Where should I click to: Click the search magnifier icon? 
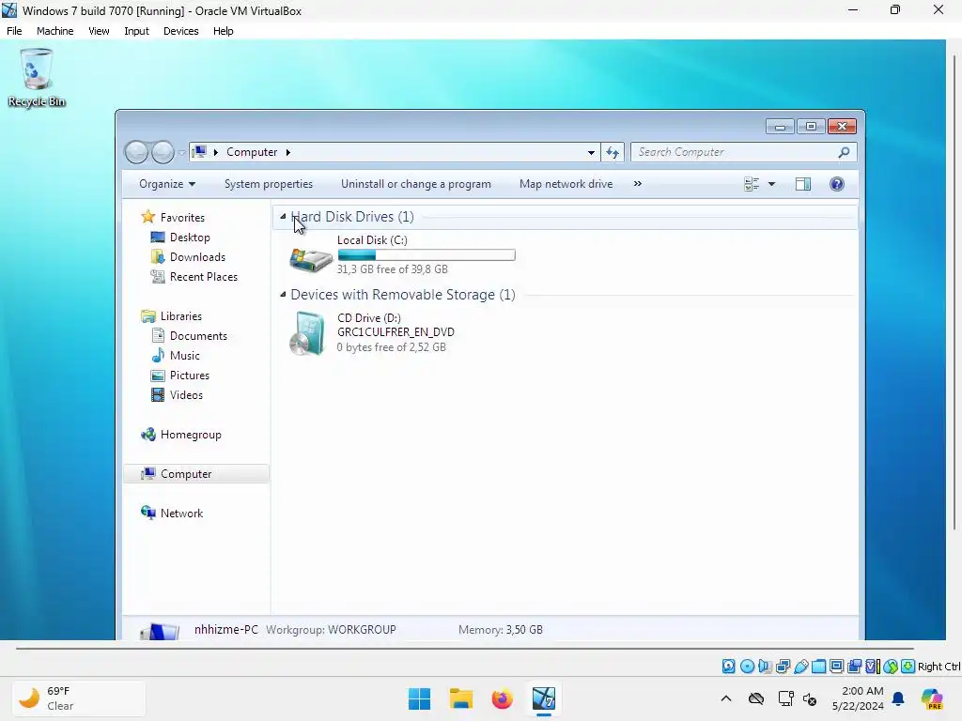(845, 152)
